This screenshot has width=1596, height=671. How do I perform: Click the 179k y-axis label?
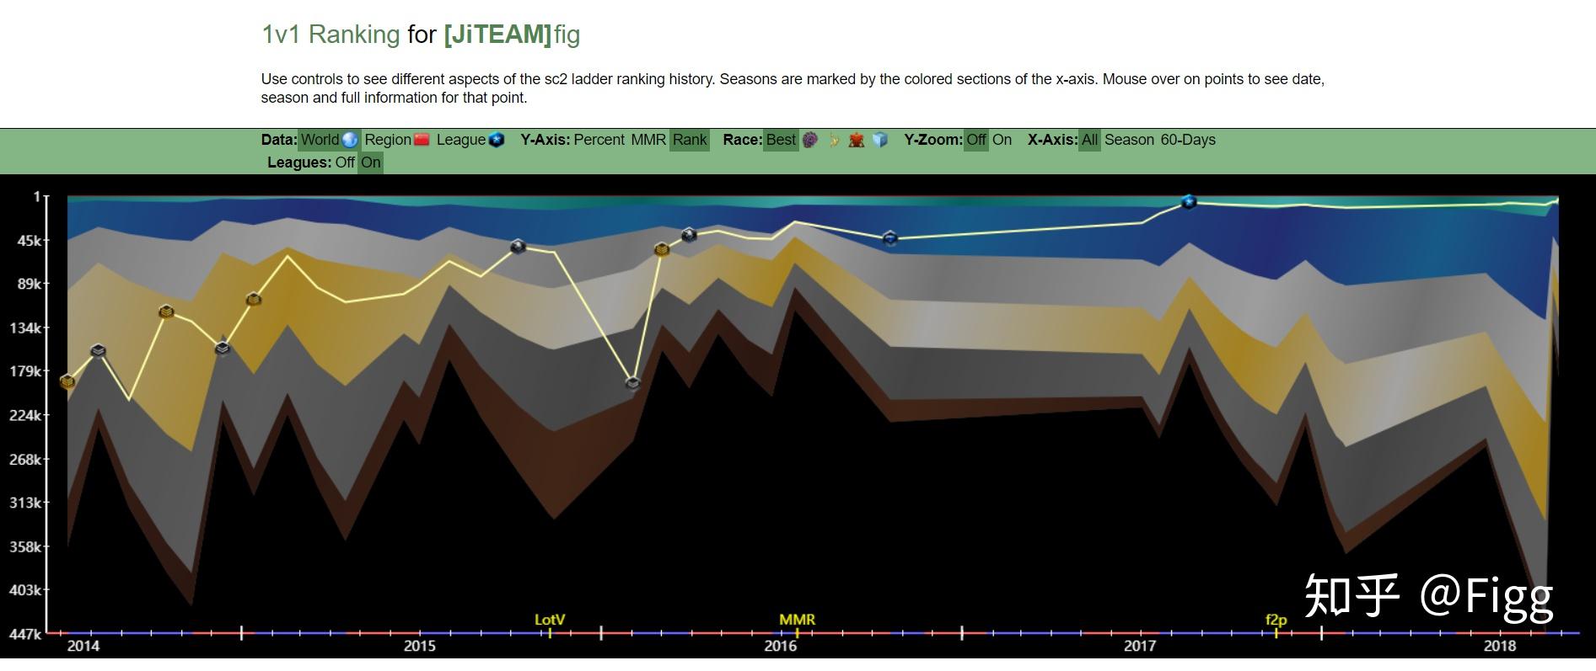click(24, 372)
